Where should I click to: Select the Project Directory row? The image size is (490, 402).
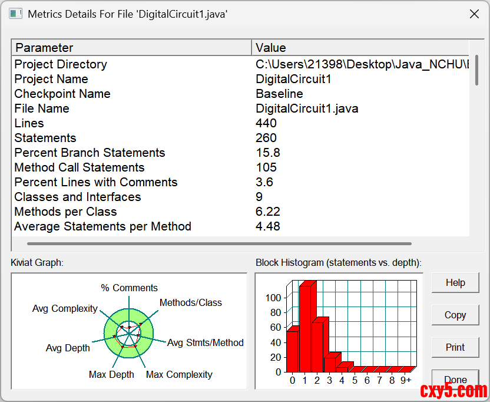coord(61,64)
